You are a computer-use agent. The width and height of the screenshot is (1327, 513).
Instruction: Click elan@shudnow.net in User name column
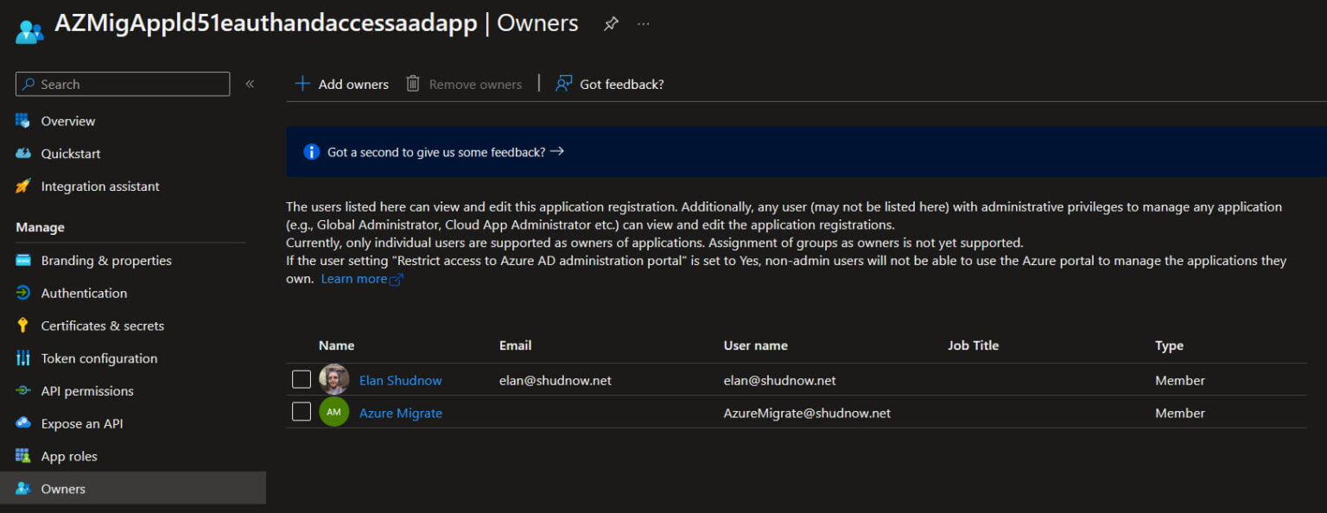click(x=780, y=381)
